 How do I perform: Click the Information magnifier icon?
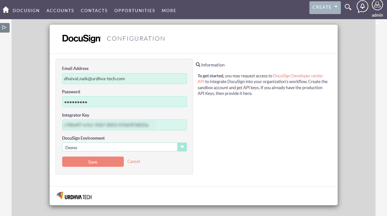point(198,65)
